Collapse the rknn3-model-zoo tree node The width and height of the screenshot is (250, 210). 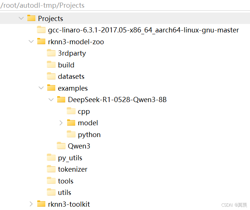point(31,42)
